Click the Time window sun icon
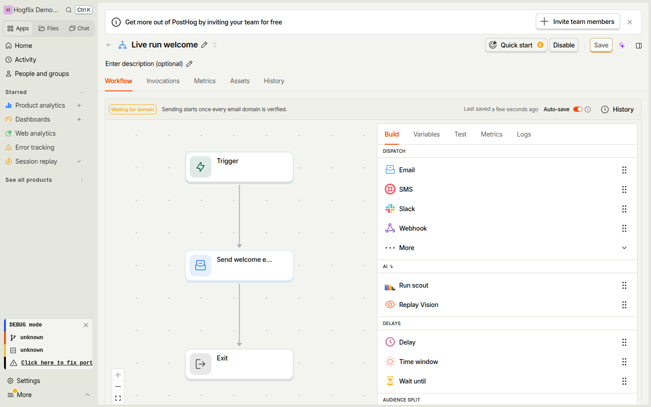651x407 pixels. (x=390, y=362)
